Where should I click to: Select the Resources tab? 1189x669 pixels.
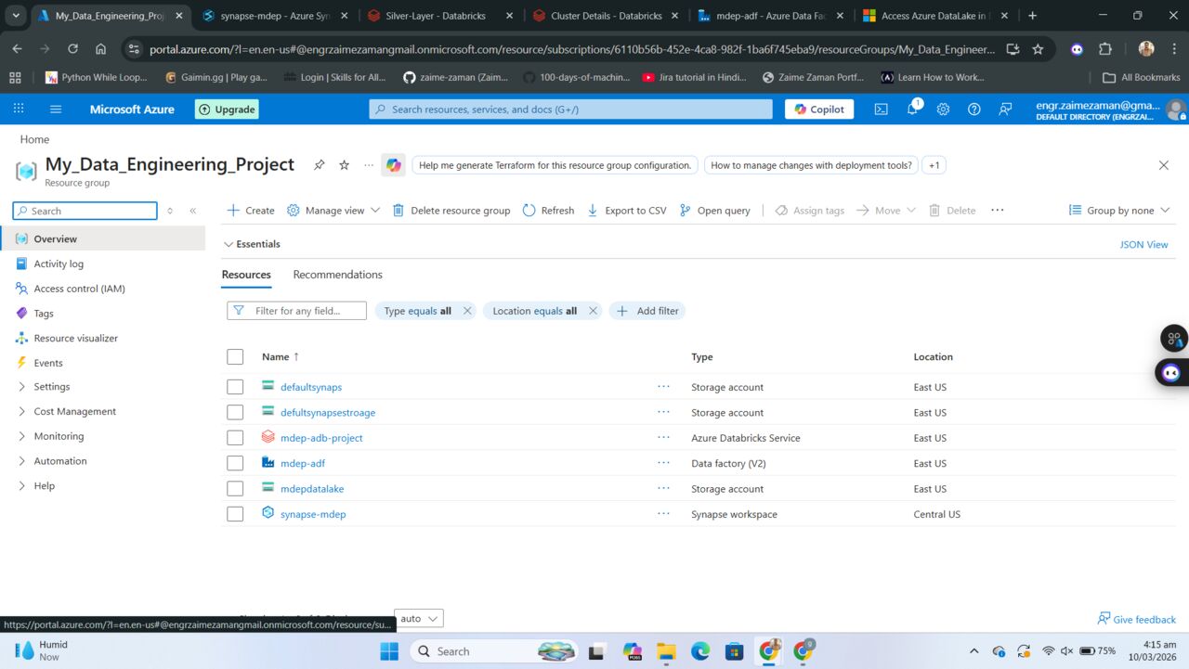coord(246,275)
